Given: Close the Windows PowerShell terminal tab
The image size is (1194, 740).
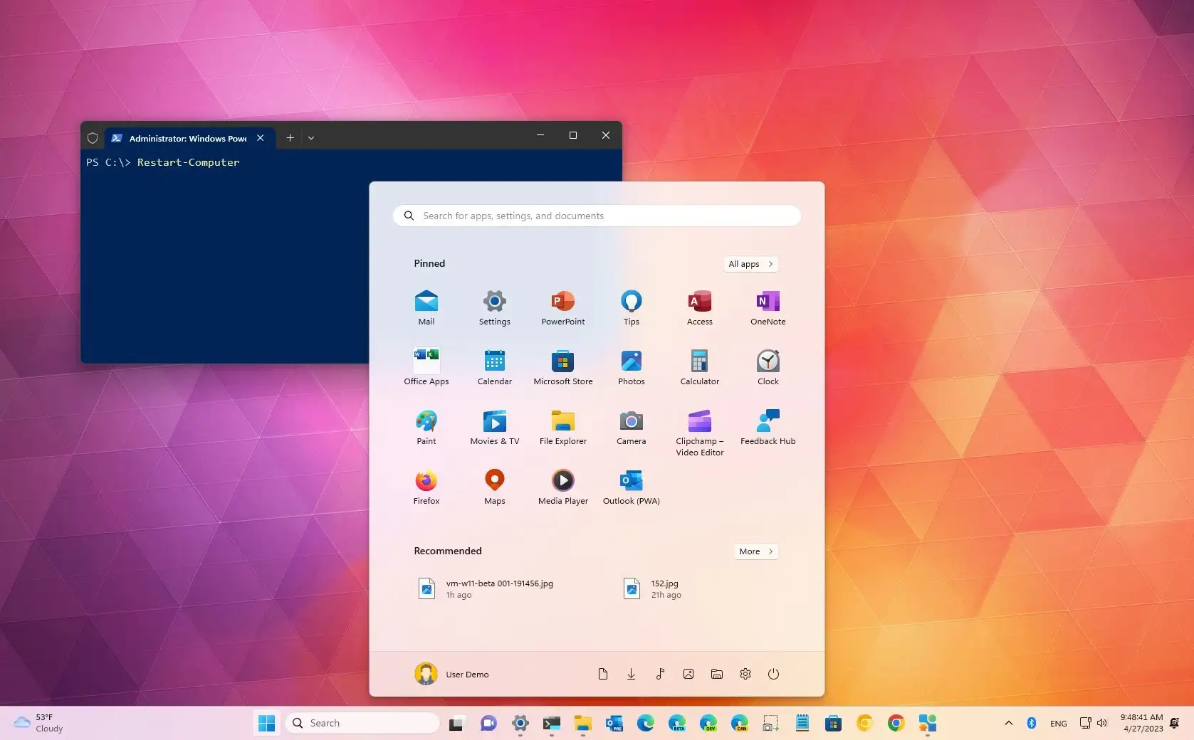Looking at the screenshot, I should pos(261,138).
